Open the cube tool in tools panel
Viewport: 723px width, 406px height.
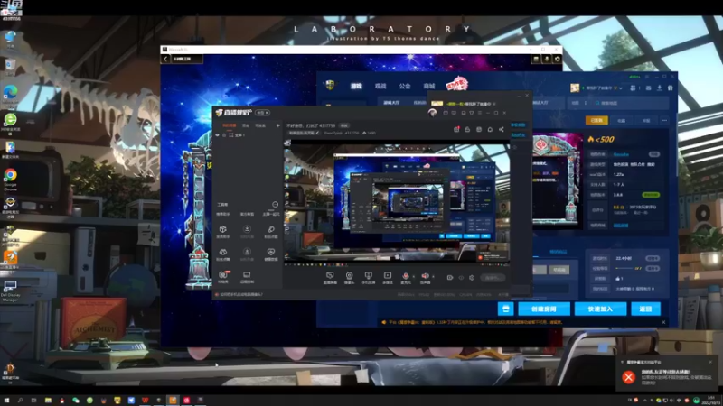[222, 229]
